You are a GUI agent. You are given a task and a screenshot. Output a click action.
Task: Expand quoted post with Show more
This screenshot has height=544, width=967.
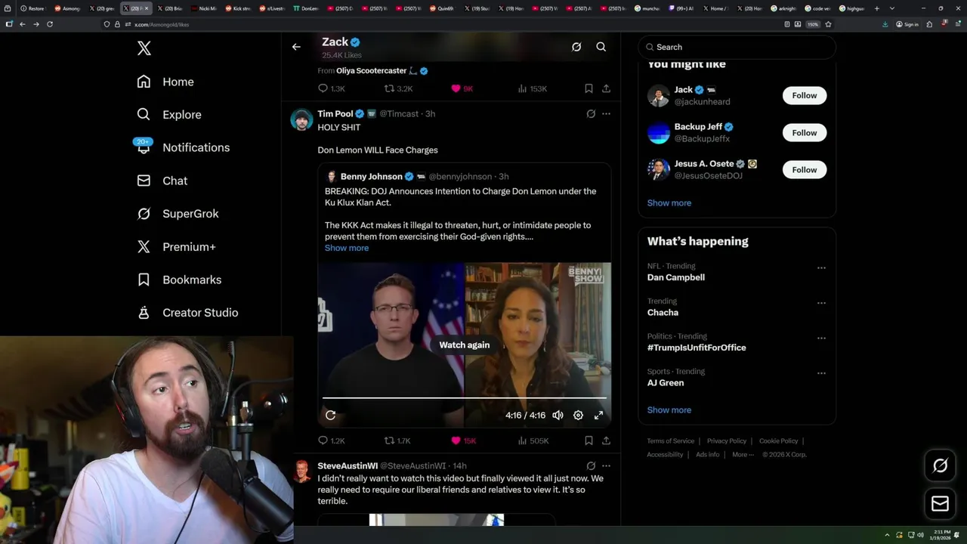347,248
